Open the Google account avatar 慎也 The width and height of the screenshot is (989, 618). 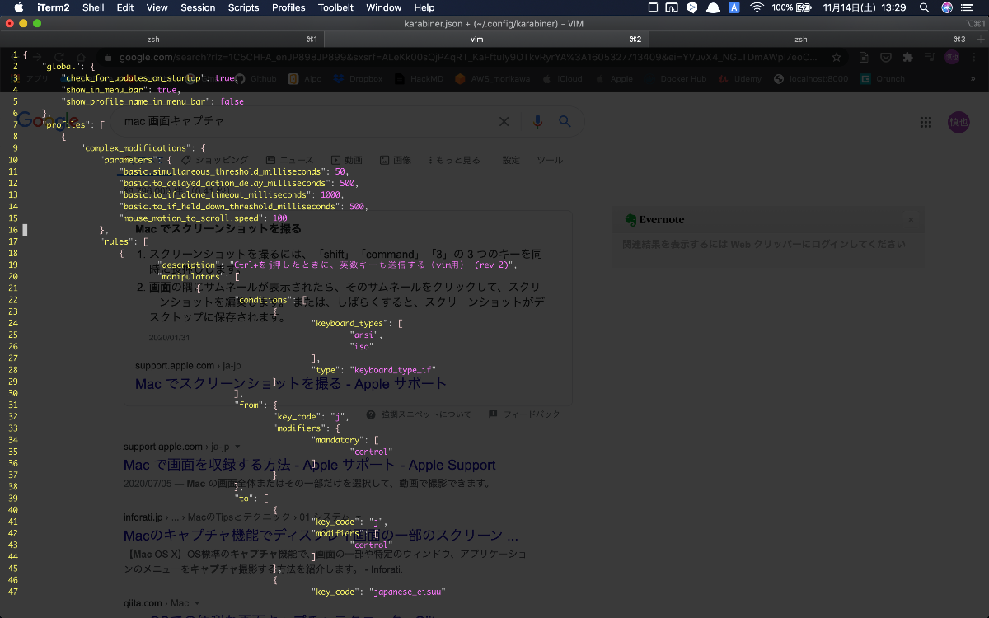[959, 122]
